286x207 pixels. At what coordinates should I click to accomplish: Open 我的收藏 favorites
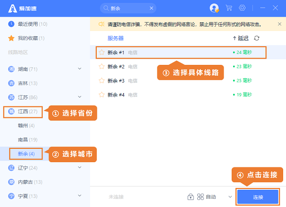pyautogui.click(x=31, y=38)
